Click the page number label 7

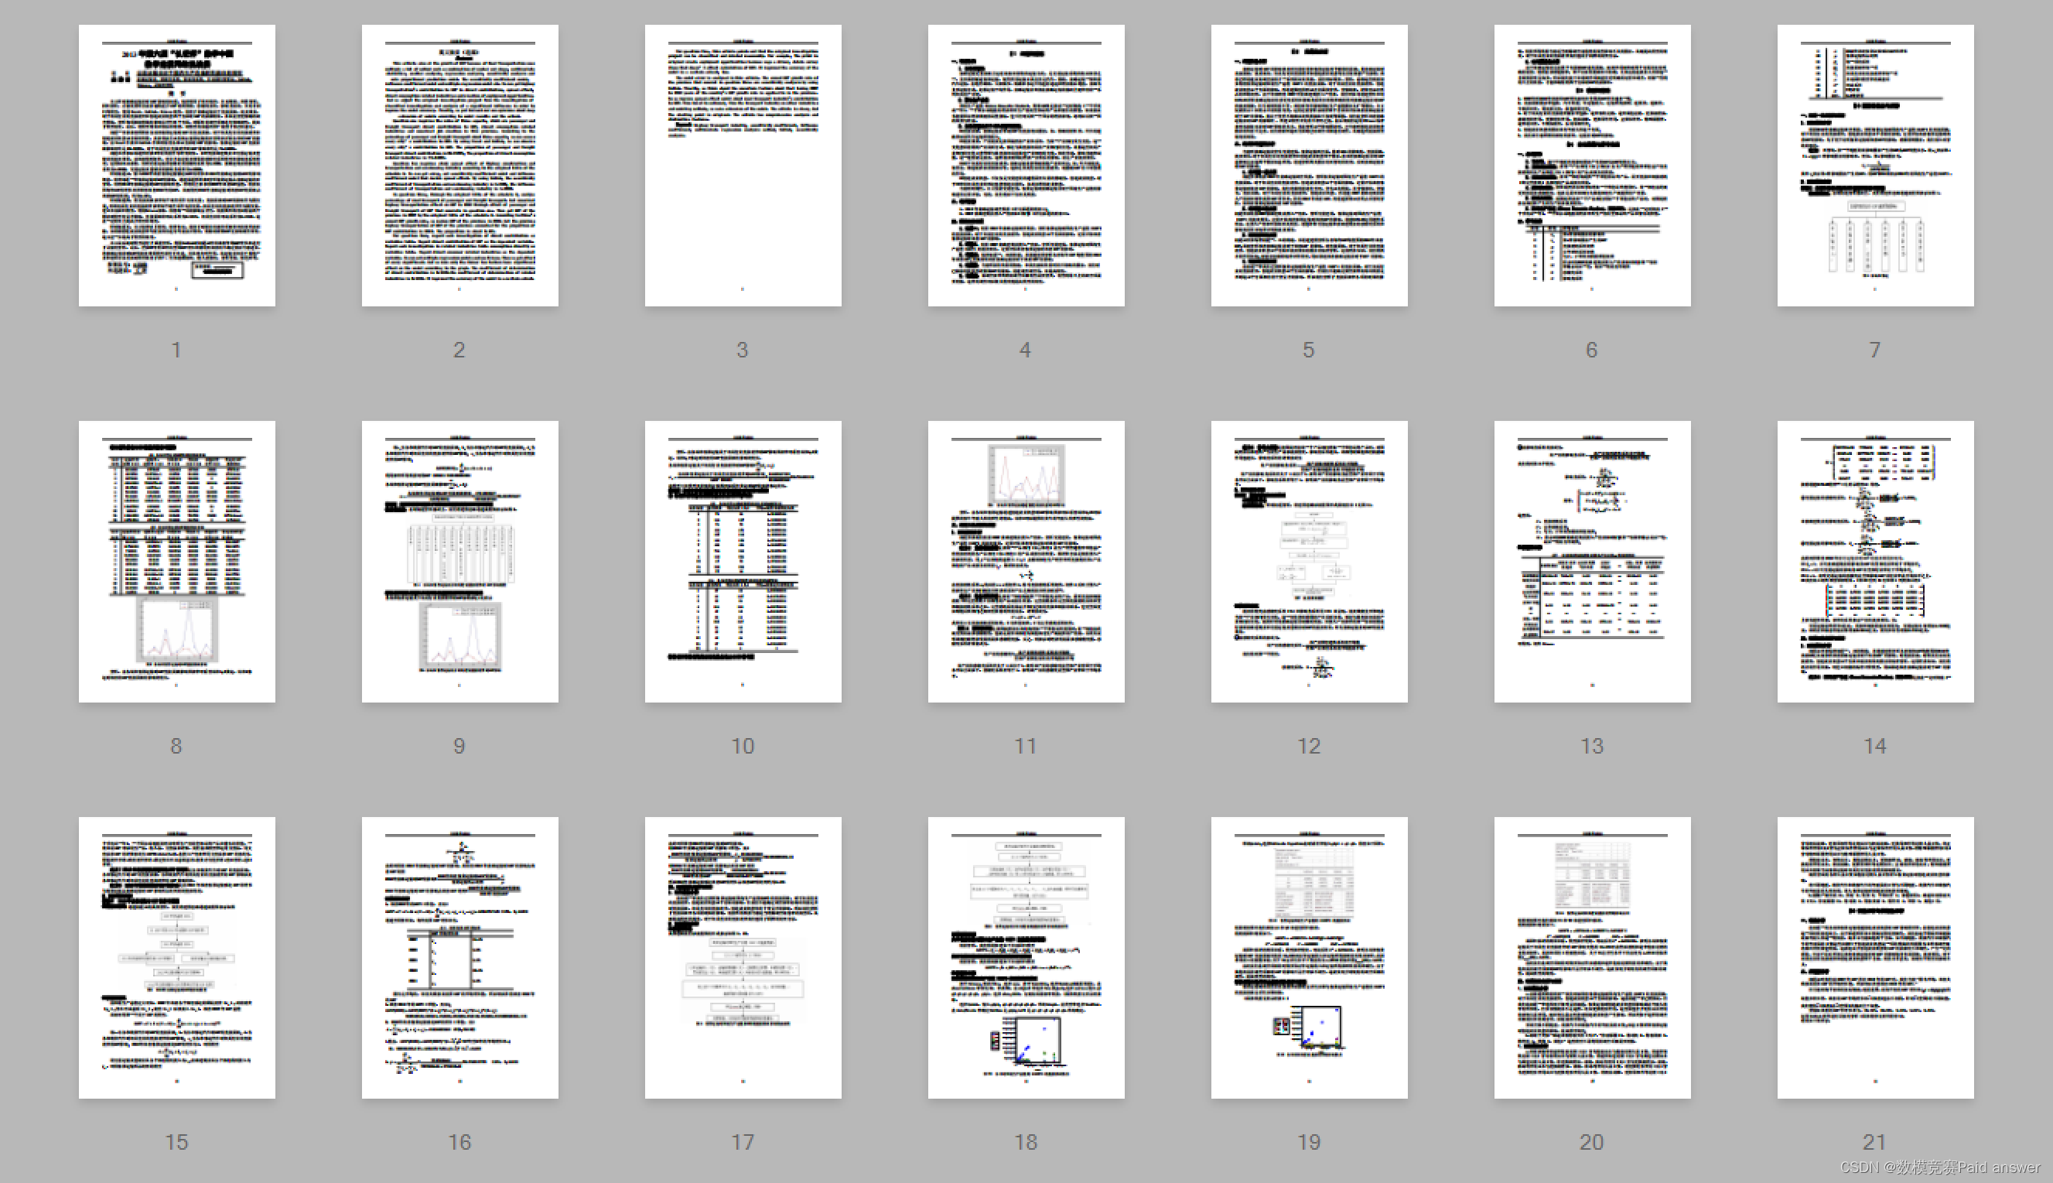pyautogui.click(x=1874, y=350)
